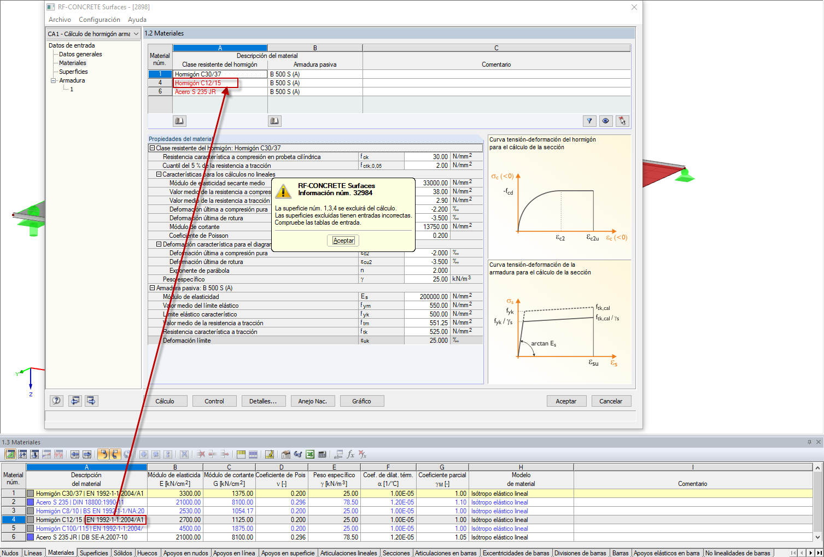The image size is (824, 557).
Task: Click the color swatch of Hormigón C30/37 row
Action: [31, 494]
